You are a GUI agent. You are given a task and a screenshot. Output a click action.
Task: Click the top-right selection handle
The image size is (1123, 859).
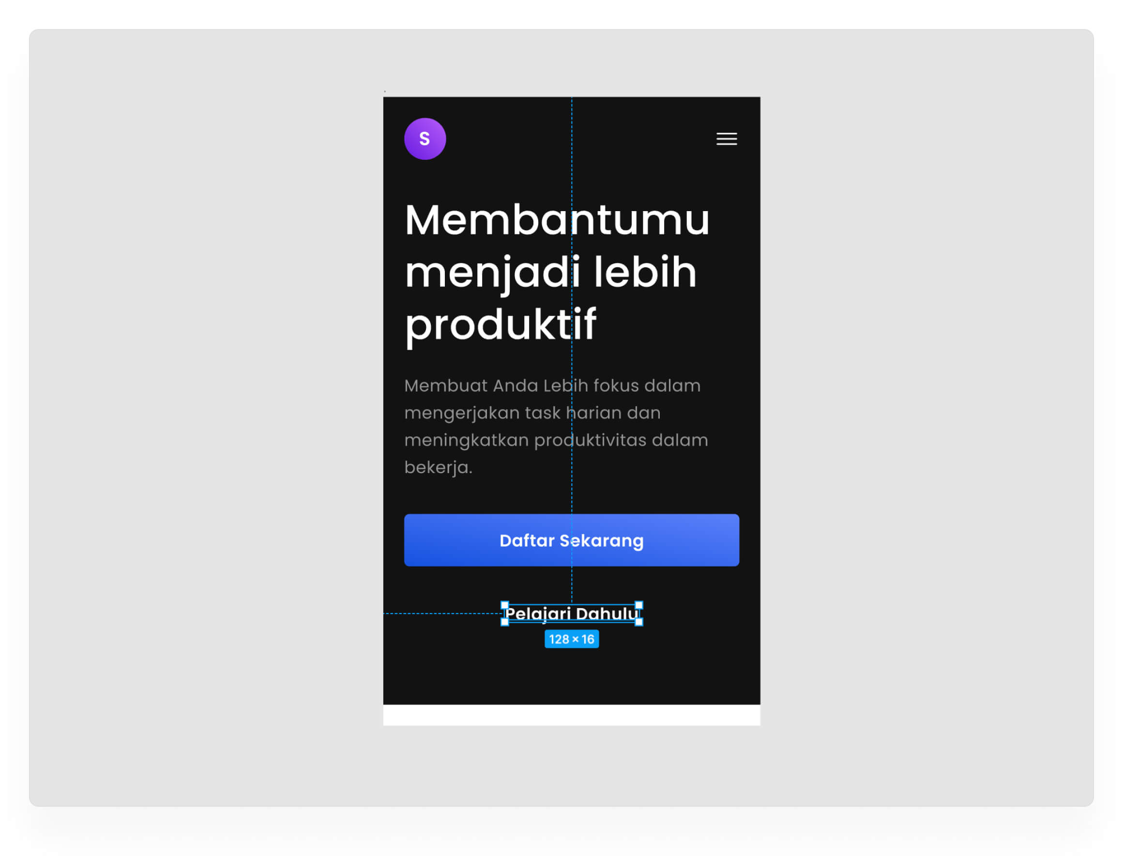click(639, 605)
